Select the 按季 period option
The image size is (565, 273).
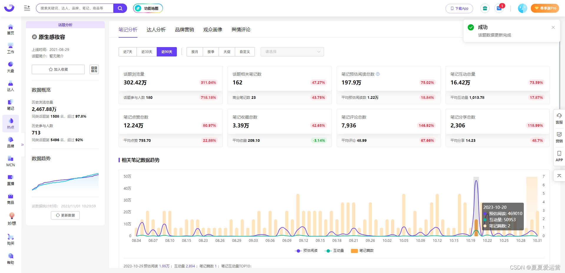point(211,52)
